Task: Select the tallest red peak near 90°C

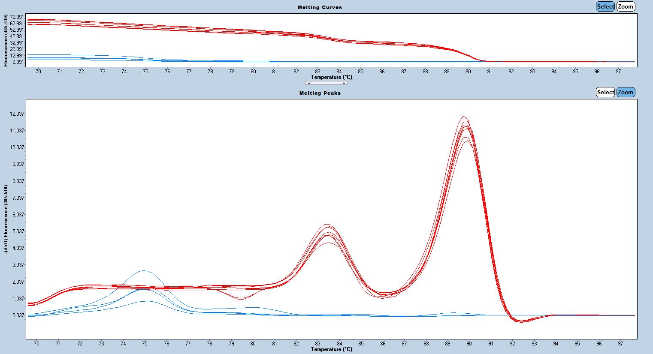Action: coord(463,116)
